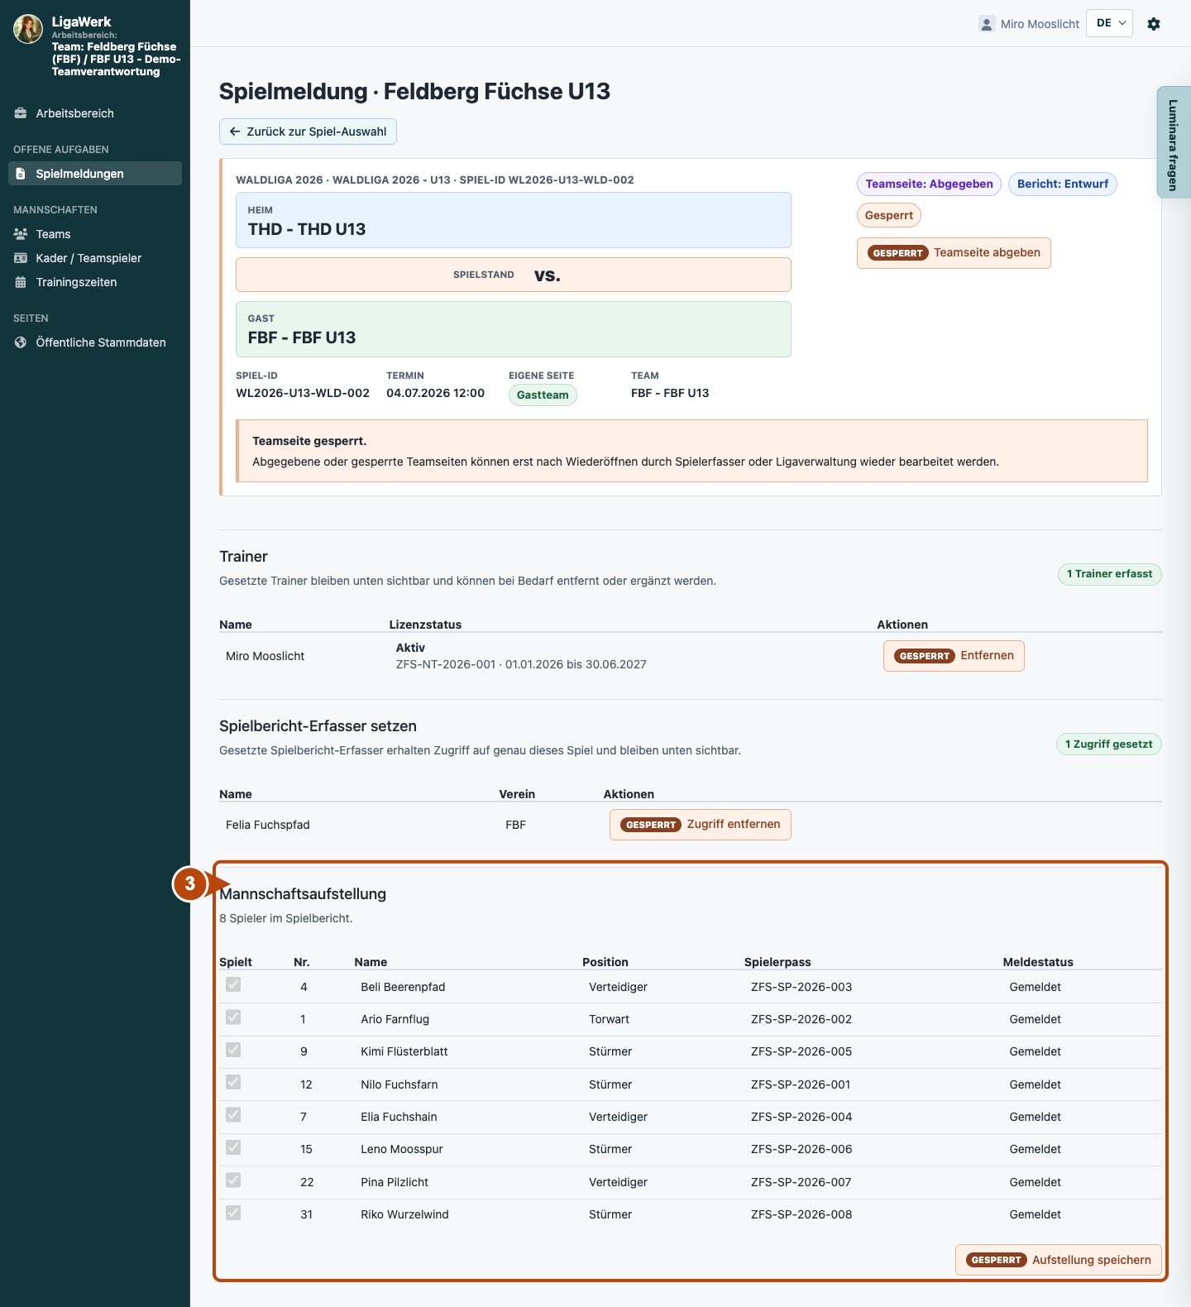Toggle the Spielt checkbox for Kimi Flüsterblatt
Viewport: 1191px width, 1307px height.
tap(233, 1050)
